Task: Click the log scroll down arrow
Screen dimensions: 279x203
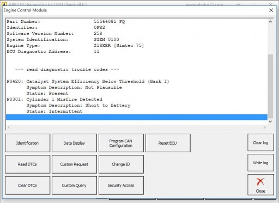Action: click(270, 122)
